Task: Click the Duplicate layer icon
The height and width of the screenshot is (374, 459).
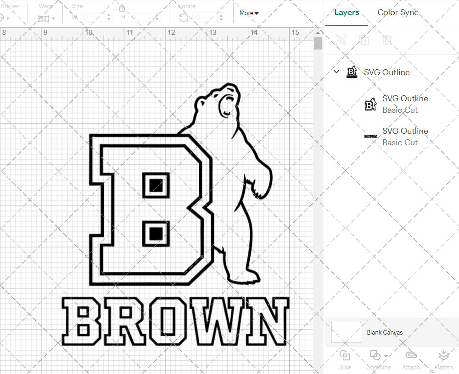Action: (364, 40)
